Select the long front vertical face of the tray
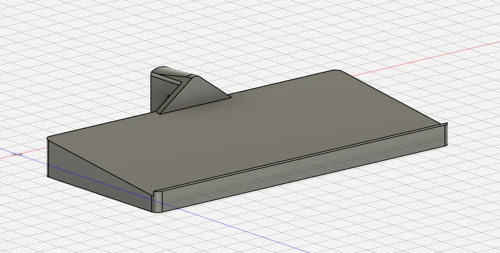This screenshot has width=500, height=253. pyautogui.click(x=303, y=170)
